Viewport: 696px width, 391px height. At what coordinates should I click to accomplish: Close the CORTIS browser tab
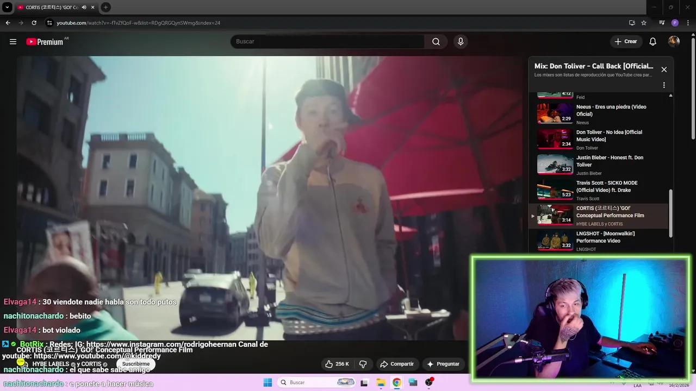[92, 7]
